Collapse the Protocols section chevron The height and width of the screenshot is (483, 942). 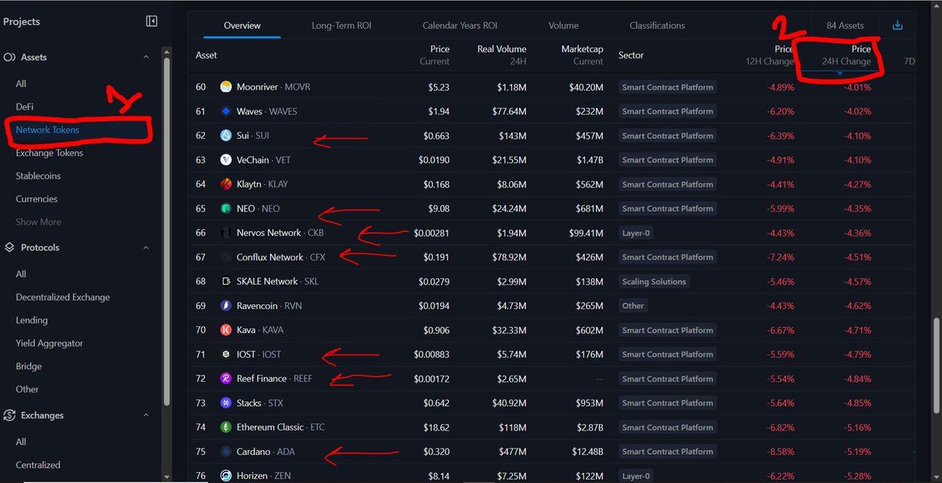pos(145,247)
